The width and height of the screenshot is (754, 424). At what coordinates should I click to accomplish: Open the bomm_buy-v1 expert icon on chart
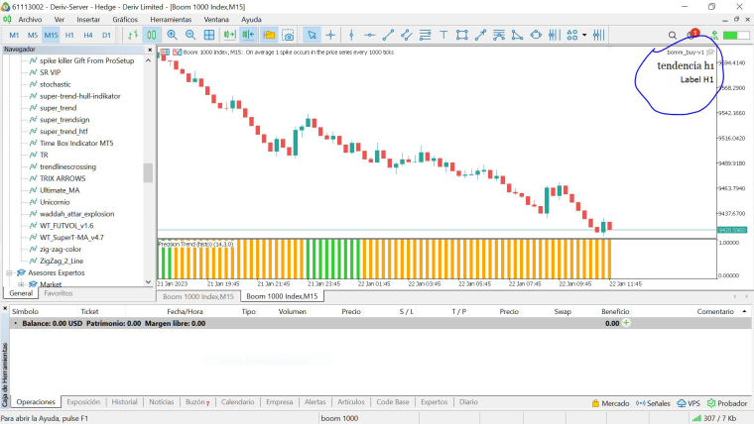click(x=710, y=52)
